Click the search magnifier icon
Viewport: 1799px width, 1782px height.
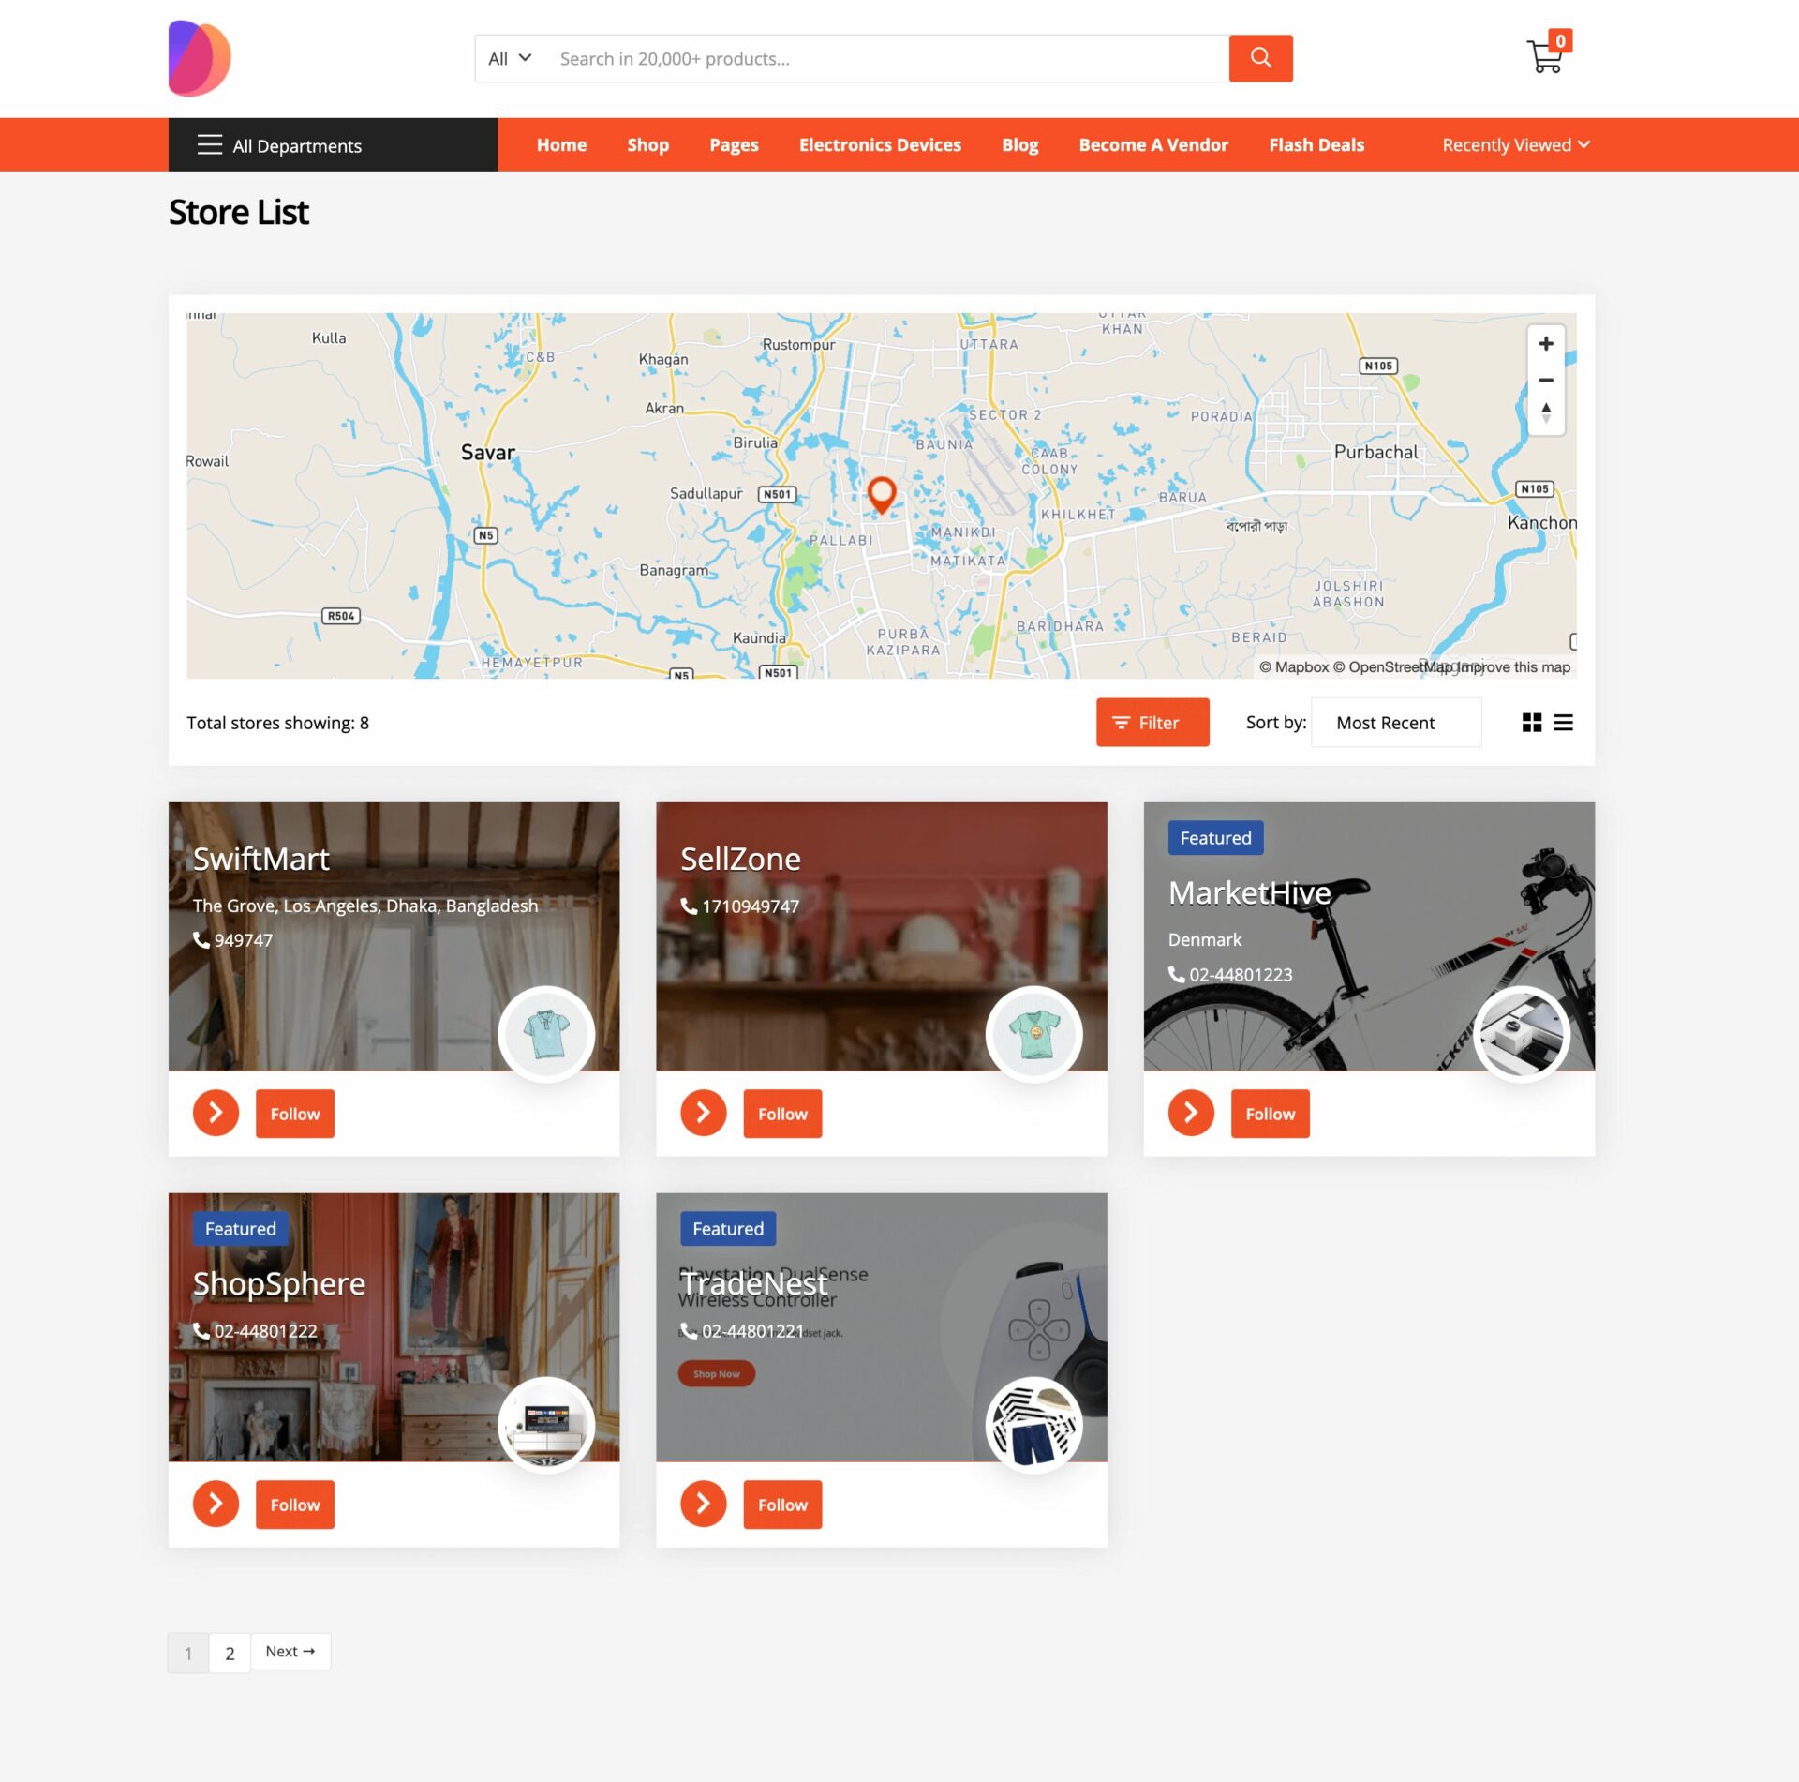click(1259, 57)
